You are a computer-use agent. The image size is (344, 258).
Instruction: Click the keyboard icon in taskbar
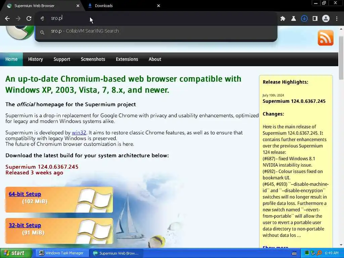pyautogui.click(x=294, y=253)
